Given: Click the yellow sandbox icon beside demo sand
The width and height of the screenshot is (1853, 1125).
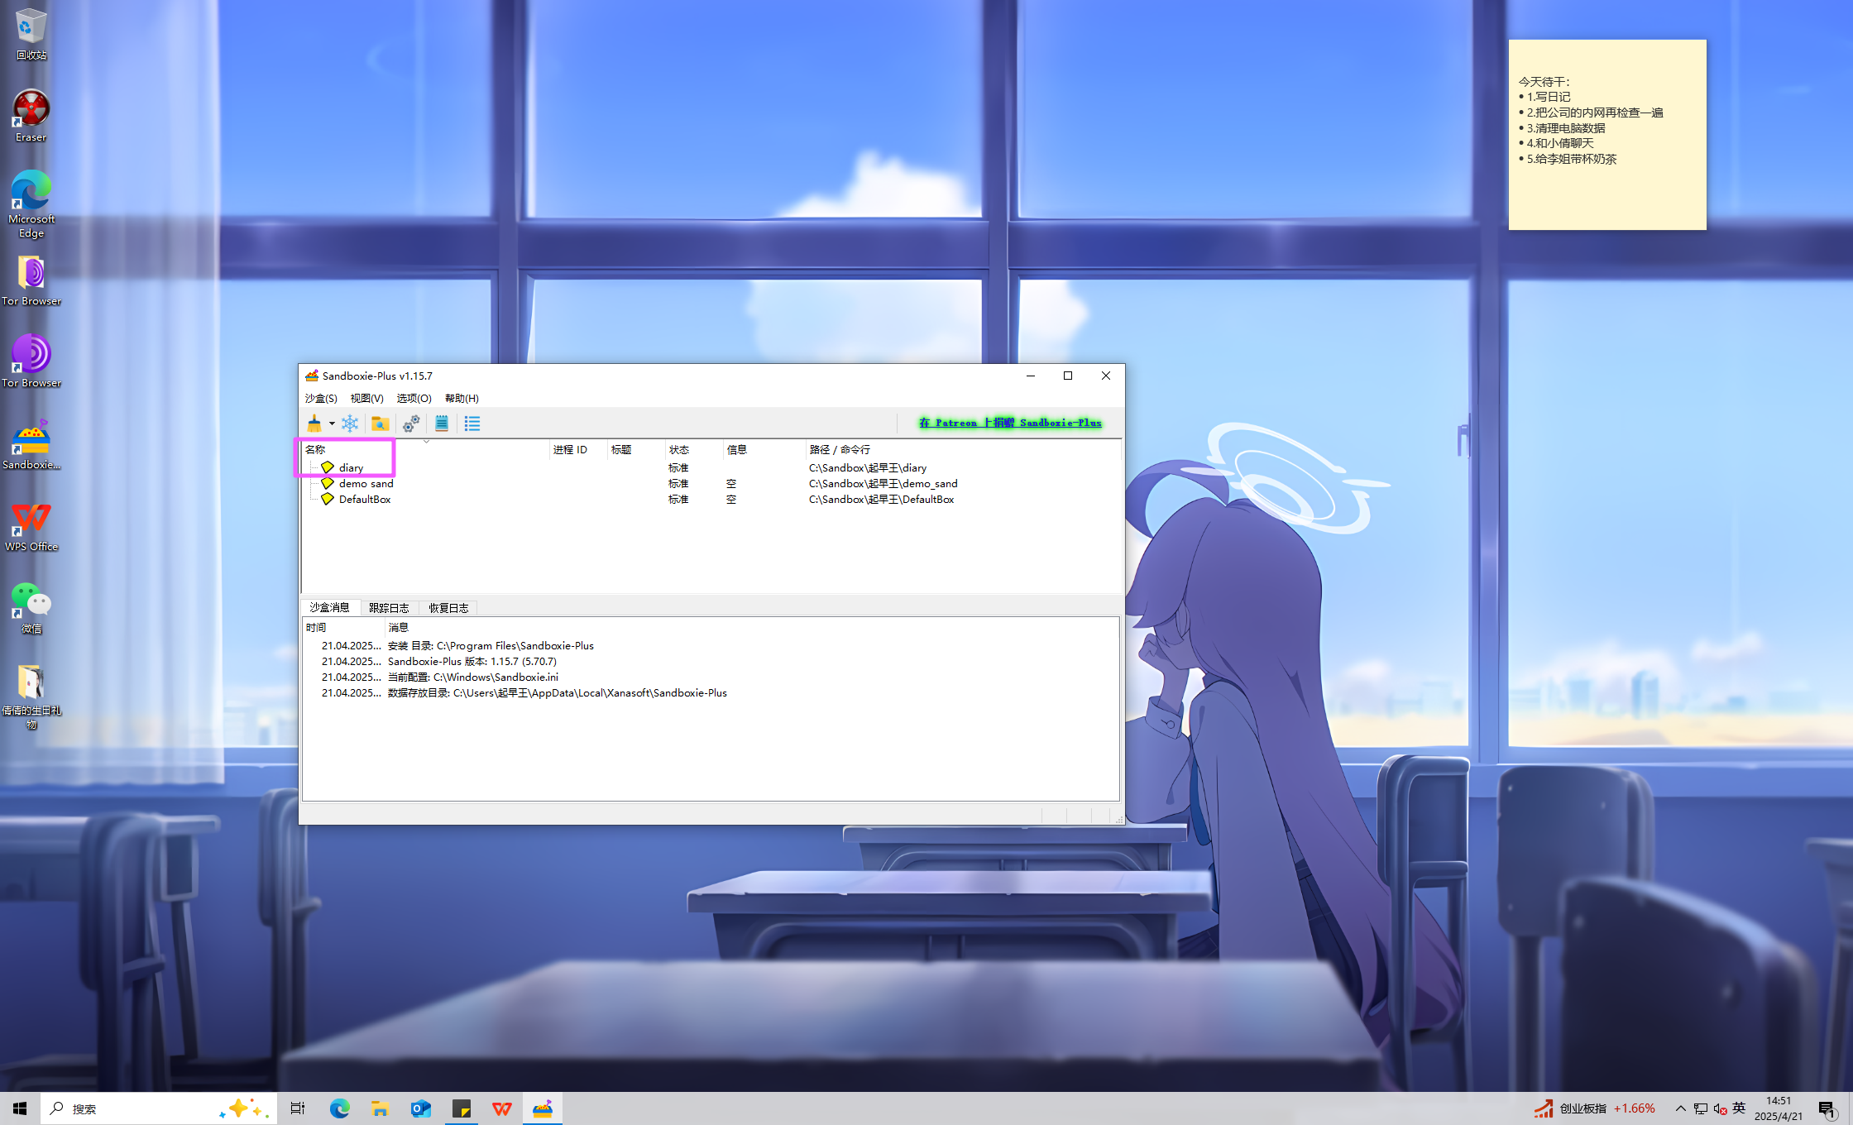Looking at the screenshot, I should [328, 483].
